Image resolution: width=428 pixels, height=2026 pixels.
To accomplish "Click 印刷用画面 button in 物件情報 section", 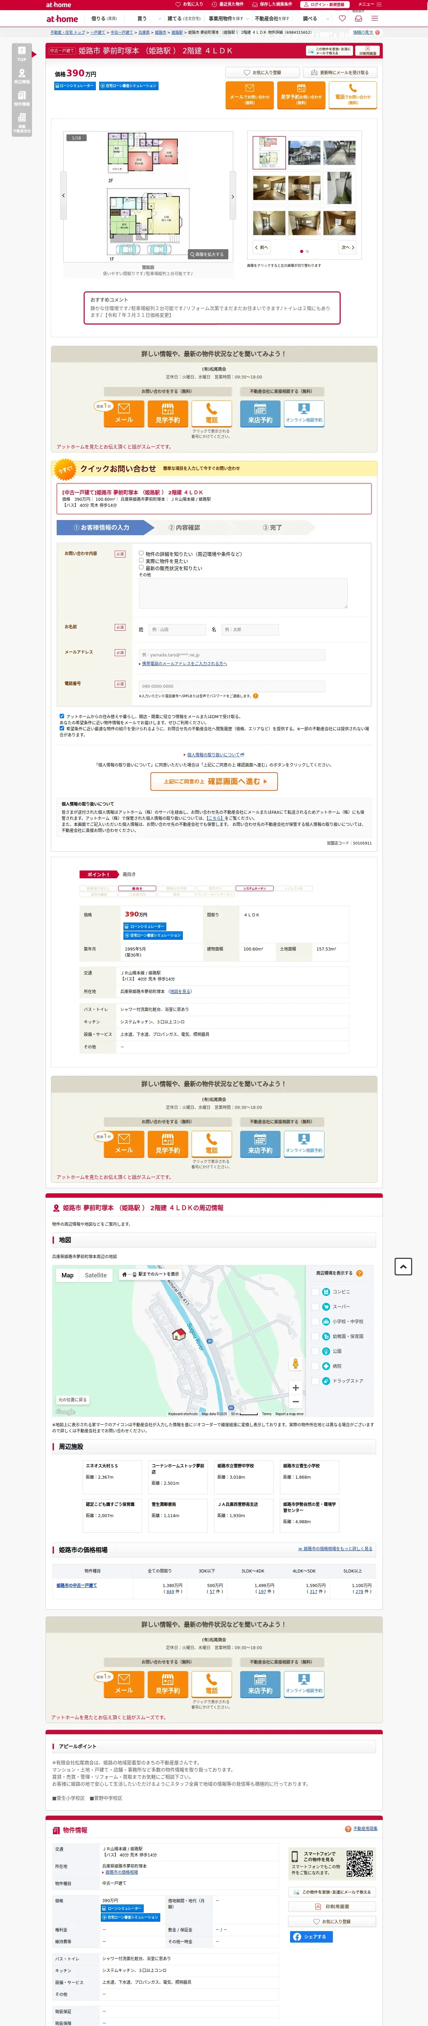I will 333,1906.
